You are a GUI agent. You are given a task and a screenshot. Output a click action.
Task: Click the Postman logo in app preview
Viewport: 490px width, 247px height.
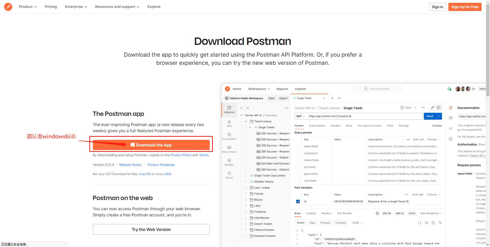point(227,89)
